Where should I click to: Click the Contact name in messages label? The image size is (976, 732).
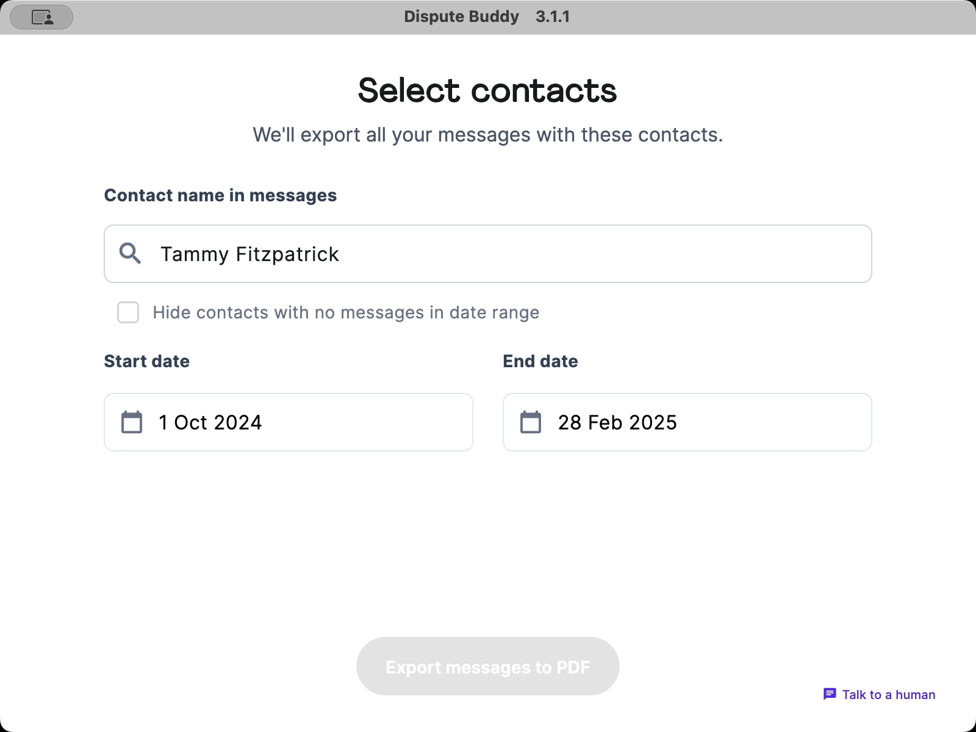pyautogui.click(x=220, y=195)
